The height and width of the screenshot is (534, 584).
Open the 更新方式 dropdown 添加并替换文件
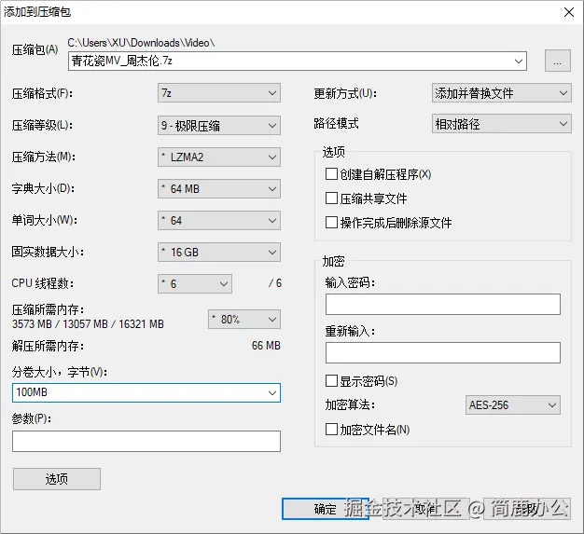tap(501, 93)
